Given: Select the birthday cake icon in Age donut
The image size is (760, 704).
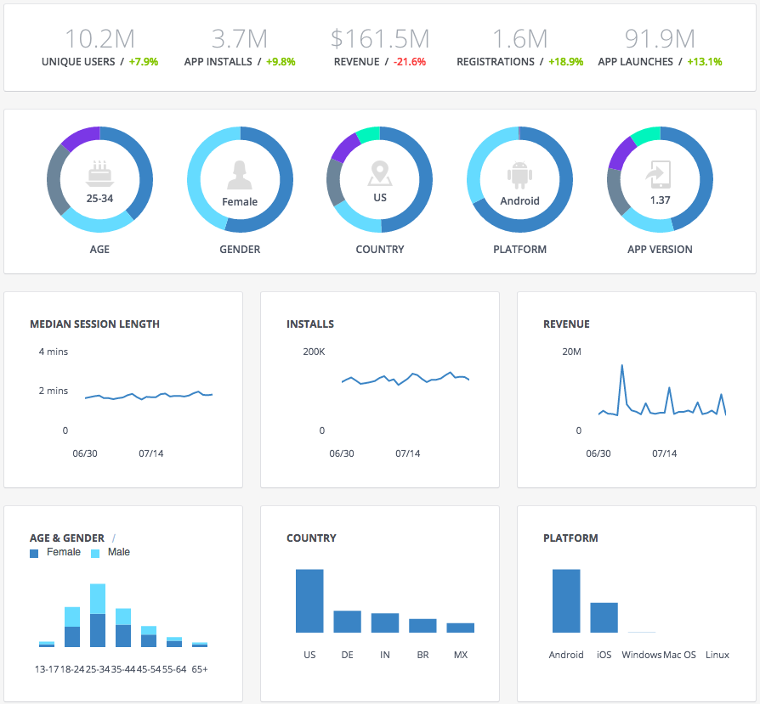Looking at the screenshot, I should click(99, 173).
